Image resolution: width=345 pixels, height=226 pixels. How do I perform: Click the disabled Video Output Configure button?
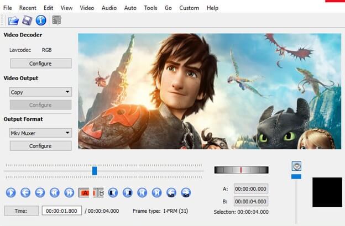pyautogui.click(x=40, y=104)
